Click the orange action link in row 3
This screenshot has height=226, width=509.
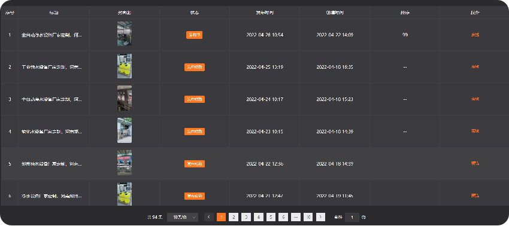tap(475, 99)
